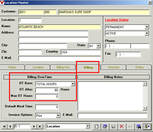Click the Zip input field
Image resolution: width=153 pixels, height=132 pixels.
tap(30, 52)
